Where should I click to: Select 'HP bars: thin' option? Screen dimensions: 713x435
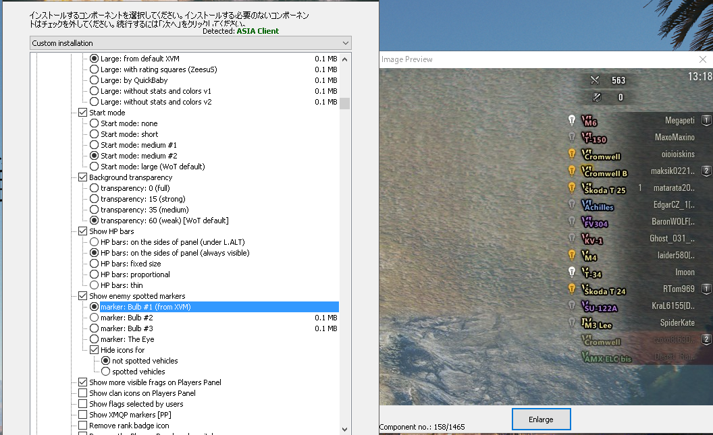click(x=94, y=285)
